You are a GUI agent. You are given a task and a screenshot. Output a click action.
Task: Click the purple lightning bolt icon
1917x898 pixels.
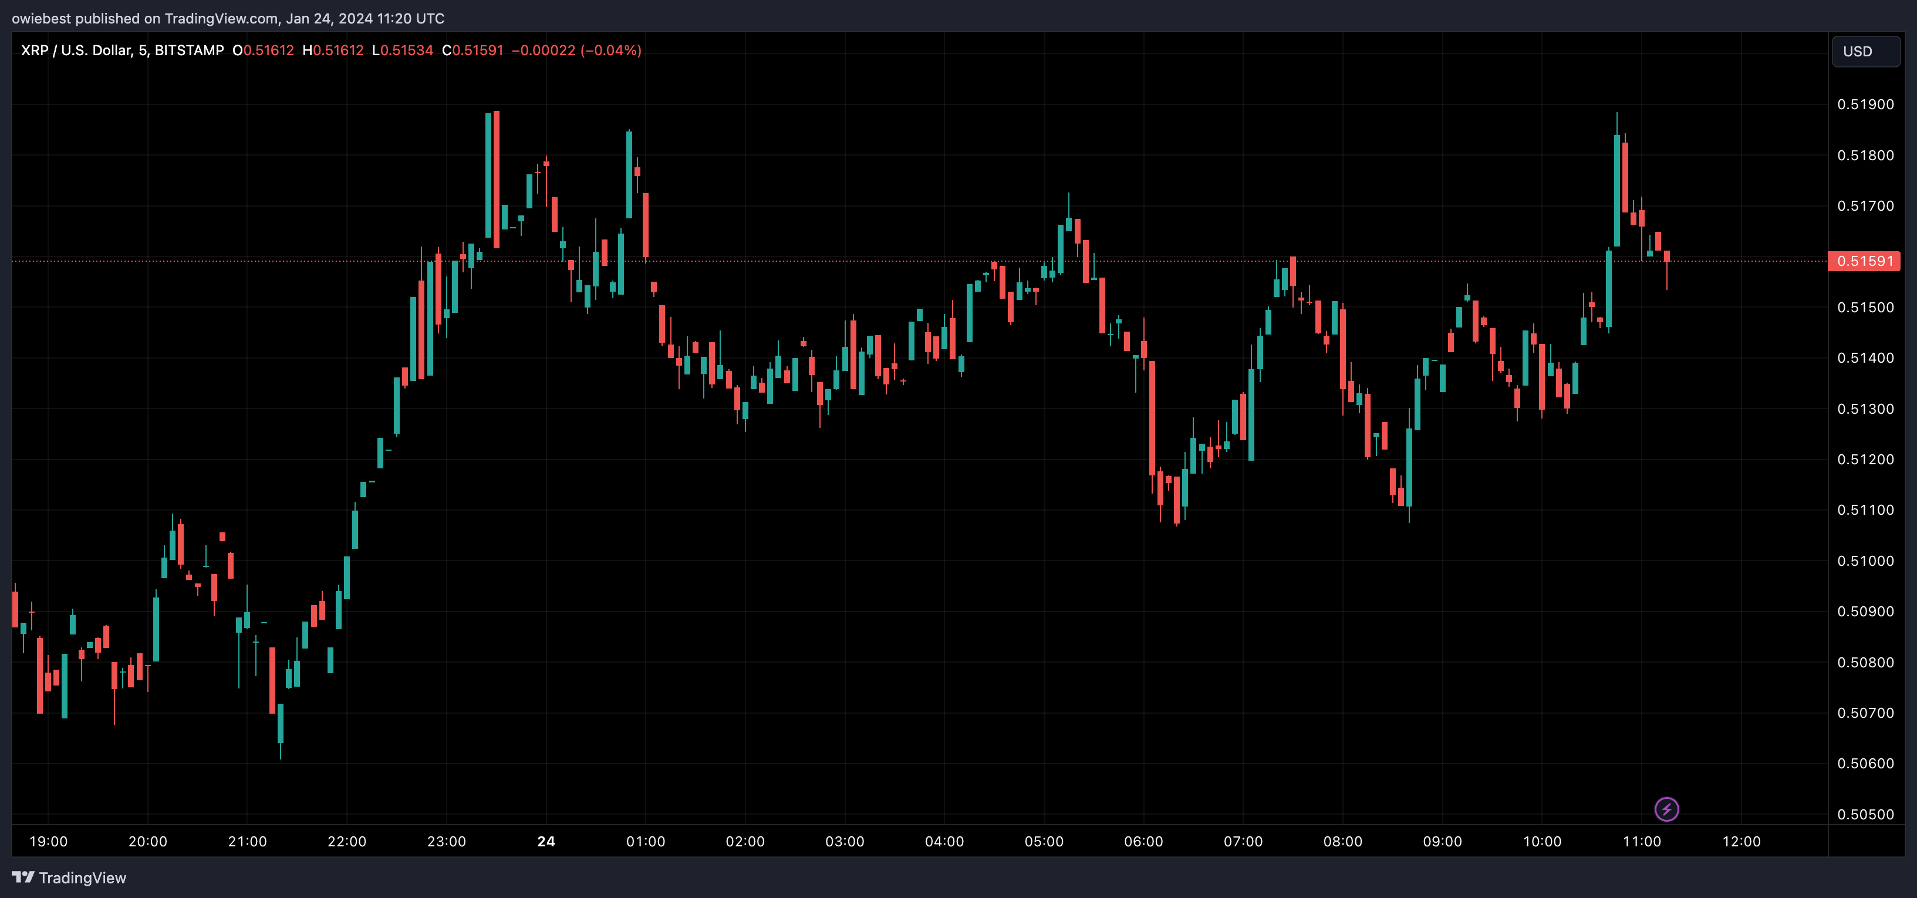click(1666, 809)
